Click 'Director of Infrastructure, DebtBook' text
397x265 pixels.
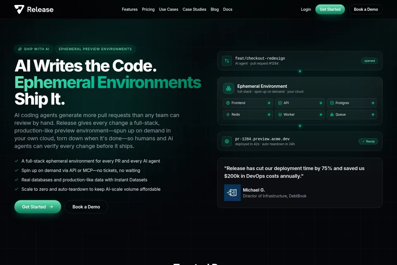275,196
